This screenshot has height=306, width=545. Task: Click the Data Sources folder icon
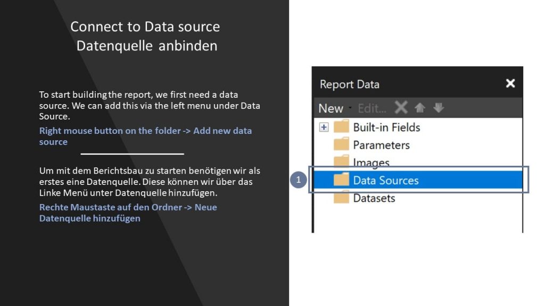point(341,180)
